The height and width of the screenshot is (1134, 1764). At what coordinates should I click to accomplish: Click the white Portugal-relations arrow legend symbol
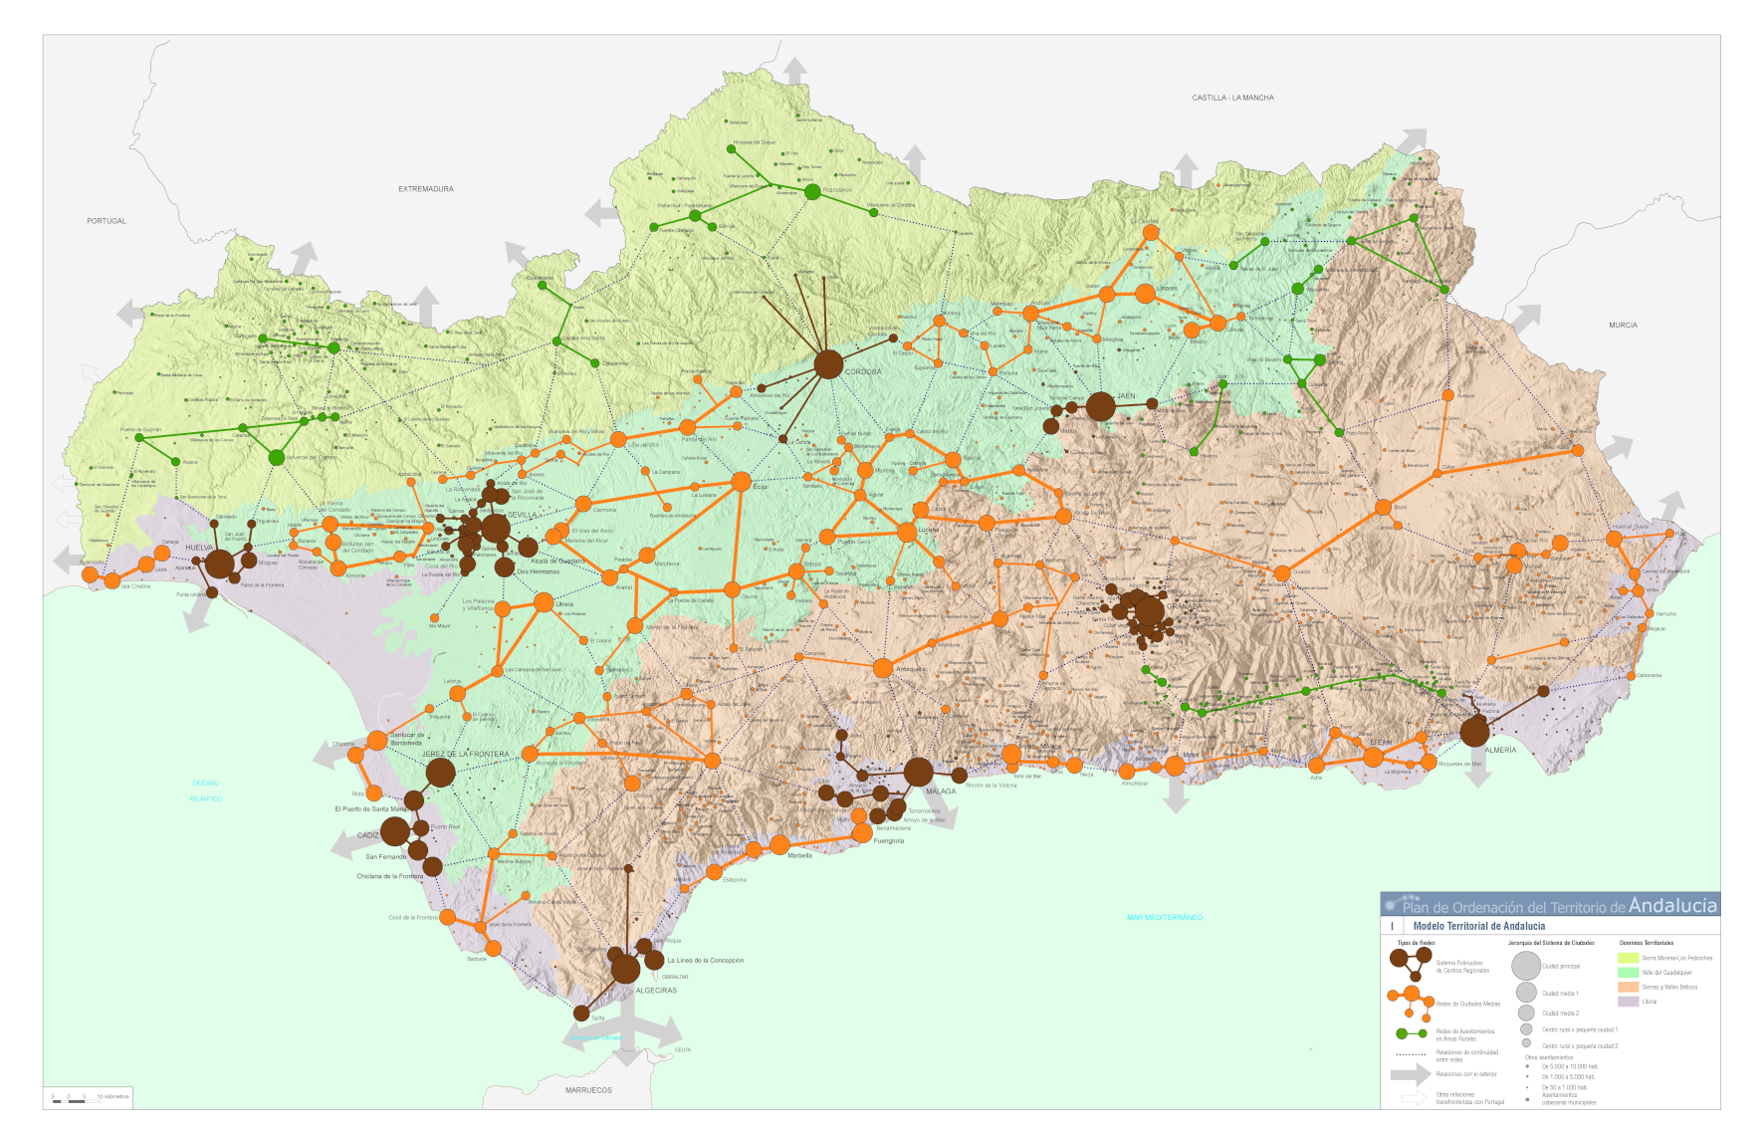(1414, 1098)
